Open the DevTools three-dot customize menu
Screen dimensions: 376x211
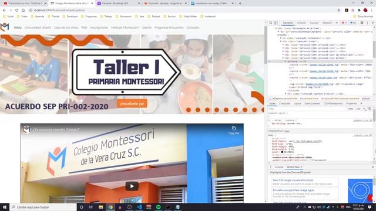tap(367, 23)
